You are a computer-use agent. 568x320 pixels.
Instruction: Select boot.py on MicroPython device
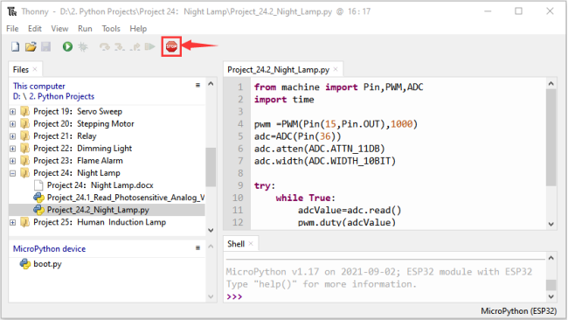(47, 264)
